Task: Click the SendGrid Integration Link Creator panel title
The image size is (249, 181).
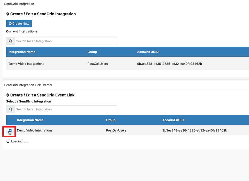Action: (28, 85)
